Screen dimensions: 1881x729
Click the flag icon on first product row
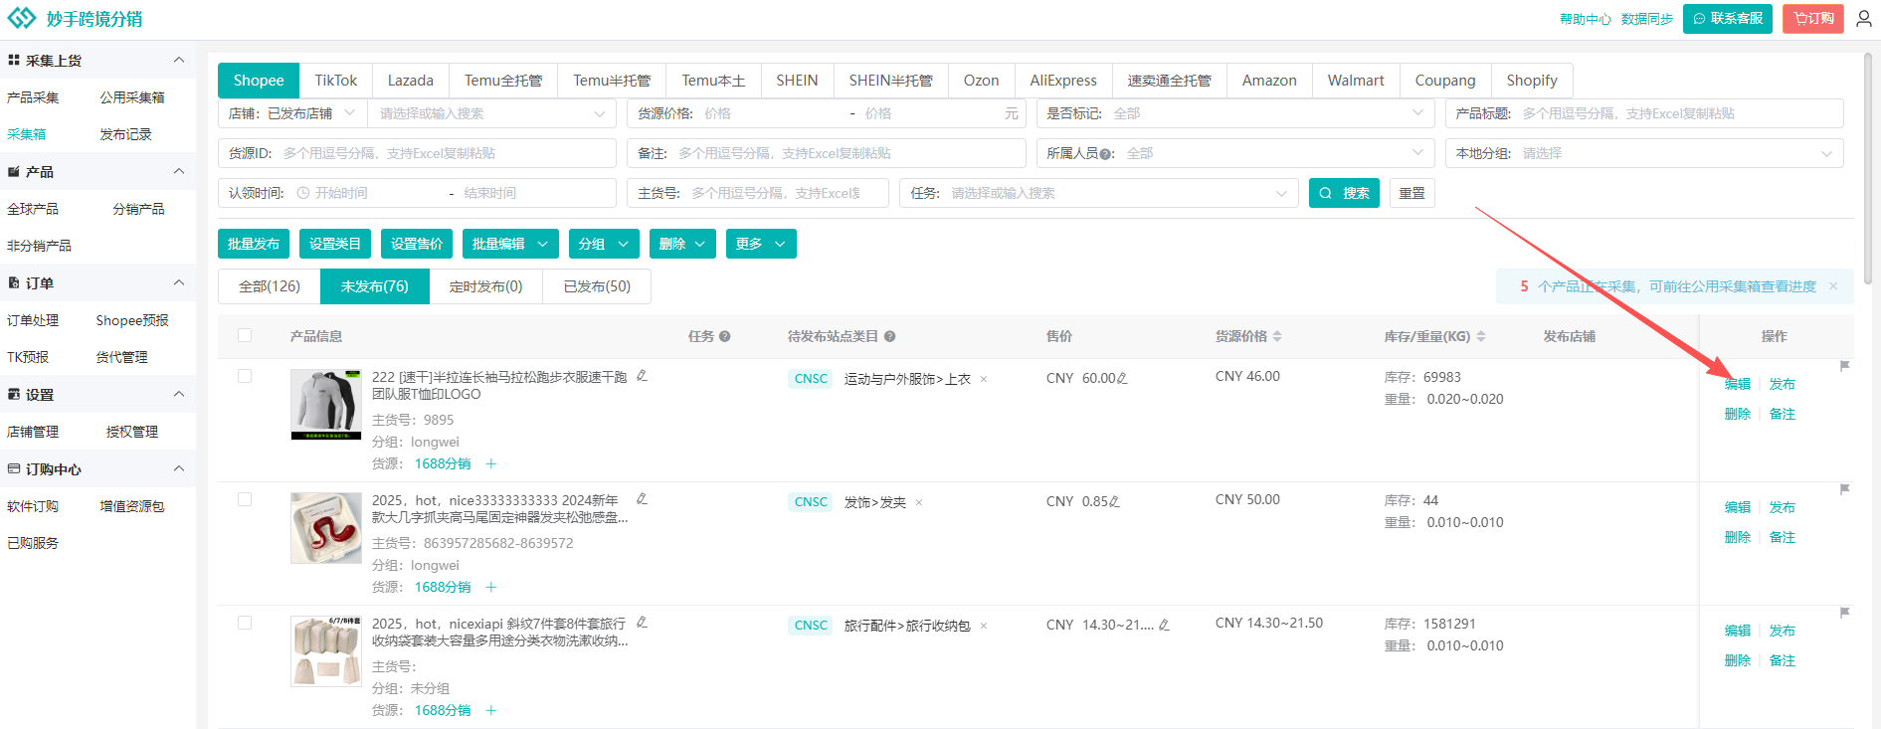(x=1844, y=366)
